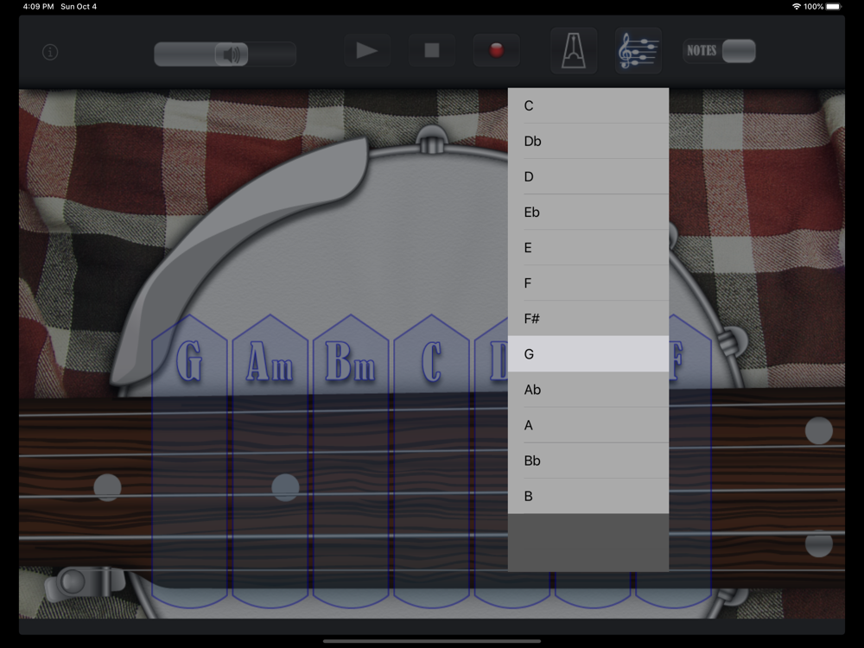
Task: Pick key E from the key menu
Action: pyautogui.click(x=588, y=248)
